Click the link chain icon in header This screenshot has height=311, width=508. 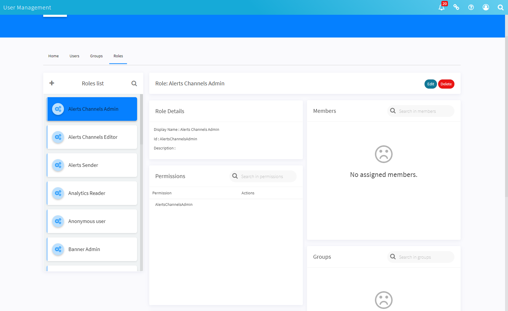tap(456, 7)
